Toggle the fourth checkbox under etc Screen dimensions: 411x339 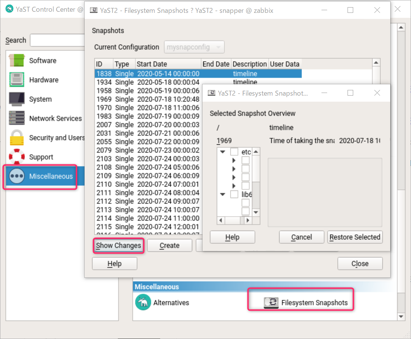pos(245,186)
